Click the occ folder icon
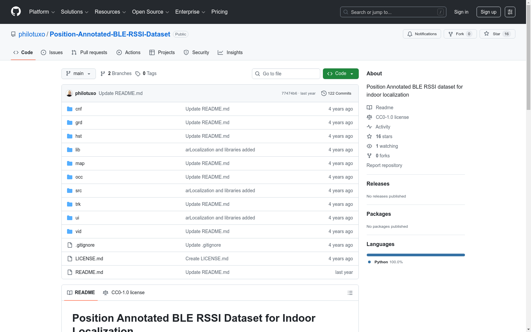 coord(70,177)
